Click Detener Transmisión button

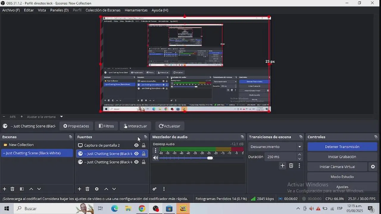(342, 147)
